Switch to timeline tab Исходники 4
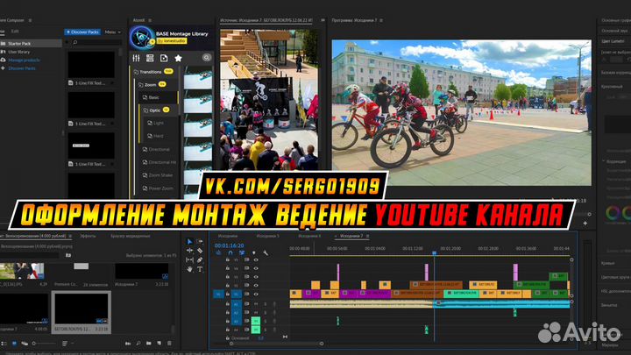 (309, 237)
